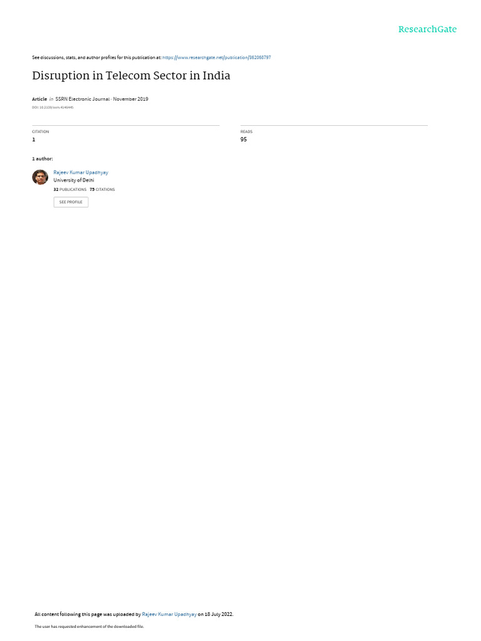Click the upload date 18 July 2022
Viewport: 481px width, 641px height.
219,614
